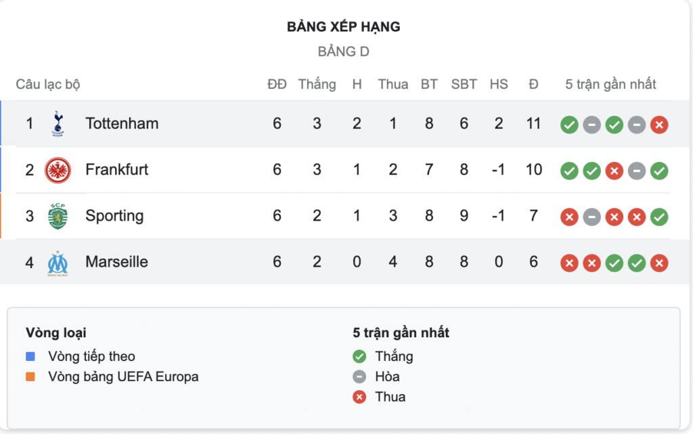Click Tottenham's most recent loss icon
Screen dimensions: 693x434
(659, 125)
